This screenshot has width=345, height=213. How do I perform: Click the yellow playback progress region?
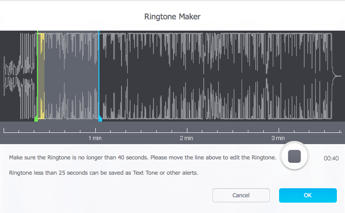[x=42, y=76]
